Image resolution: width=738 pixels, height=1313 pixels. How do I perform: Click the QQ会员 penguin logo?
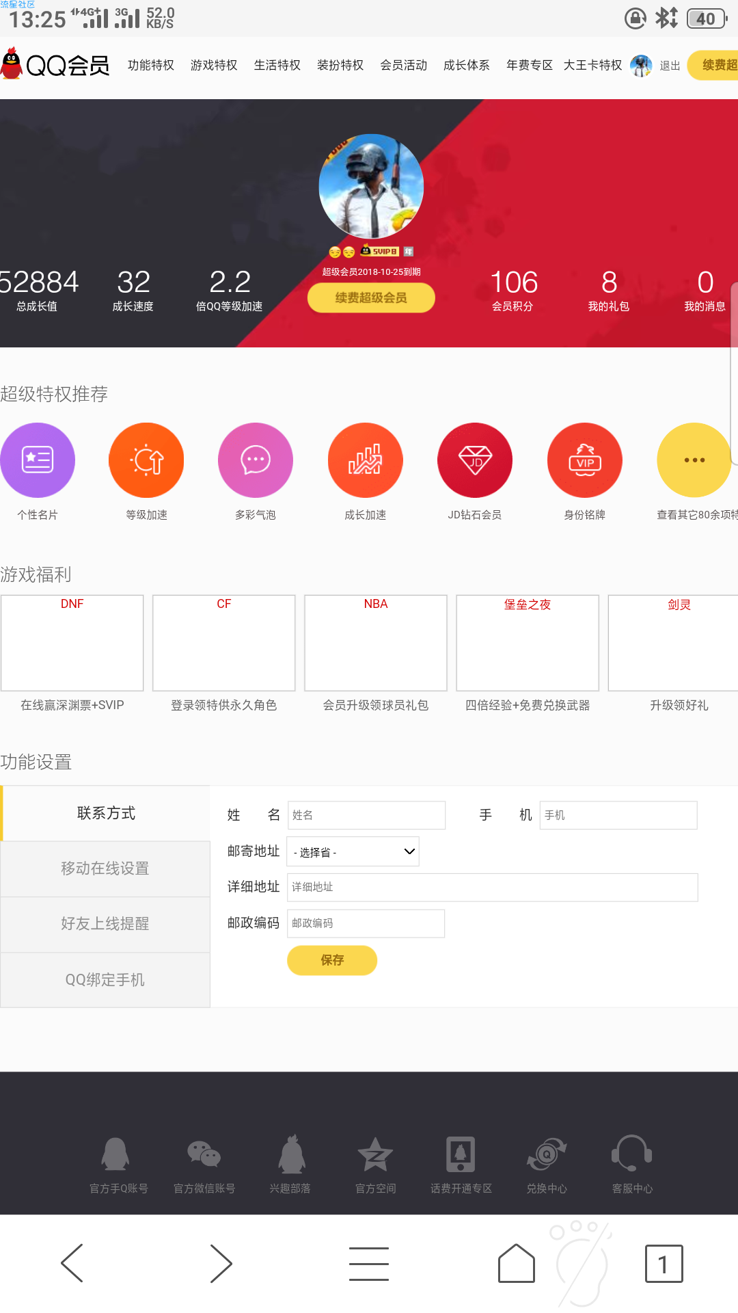pos(55,65)
